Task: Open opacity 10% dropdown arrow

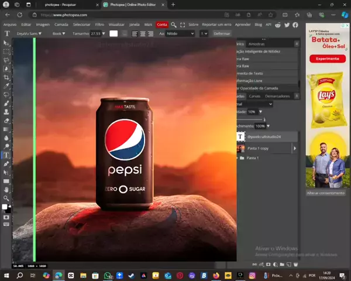Action: (x=260, y=112)
